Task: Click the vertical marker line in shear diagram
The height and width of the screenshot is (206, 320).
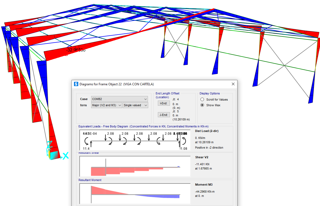Action: (x=106, y=166)
